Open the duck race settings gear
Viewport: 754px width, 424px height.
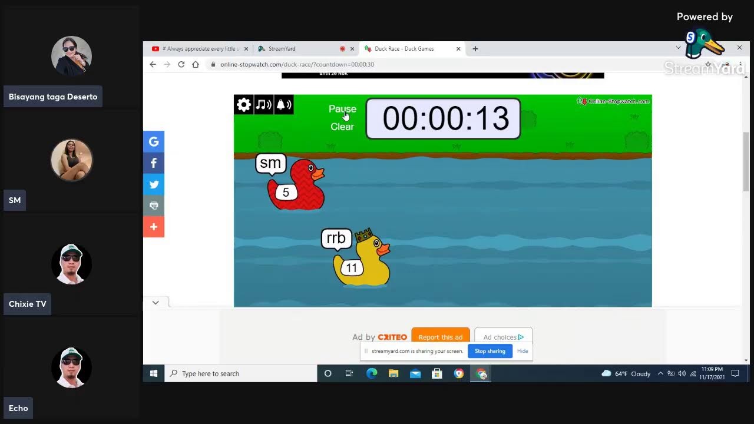244,105
